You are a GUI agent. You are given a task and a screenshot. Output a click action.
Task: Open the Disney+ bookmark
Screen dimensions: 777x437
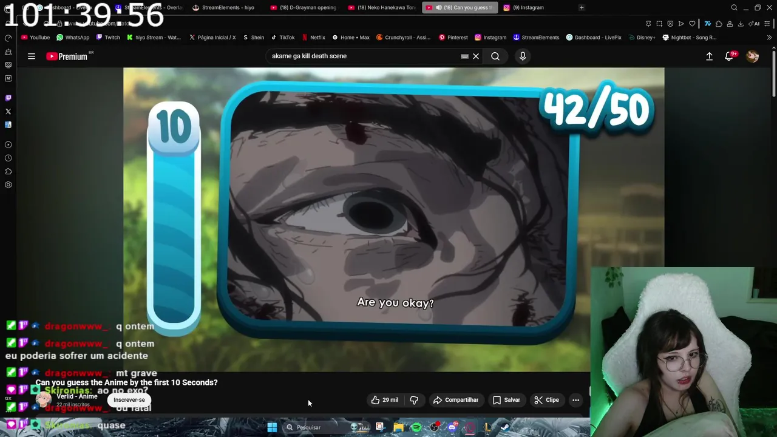642,37
